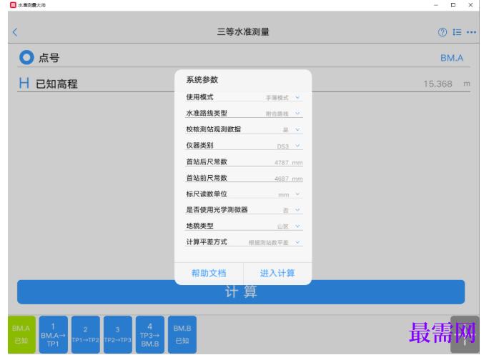Screen dimensions: 489x355
Task: Click the 进入计算 button
Action: point(277,274)
